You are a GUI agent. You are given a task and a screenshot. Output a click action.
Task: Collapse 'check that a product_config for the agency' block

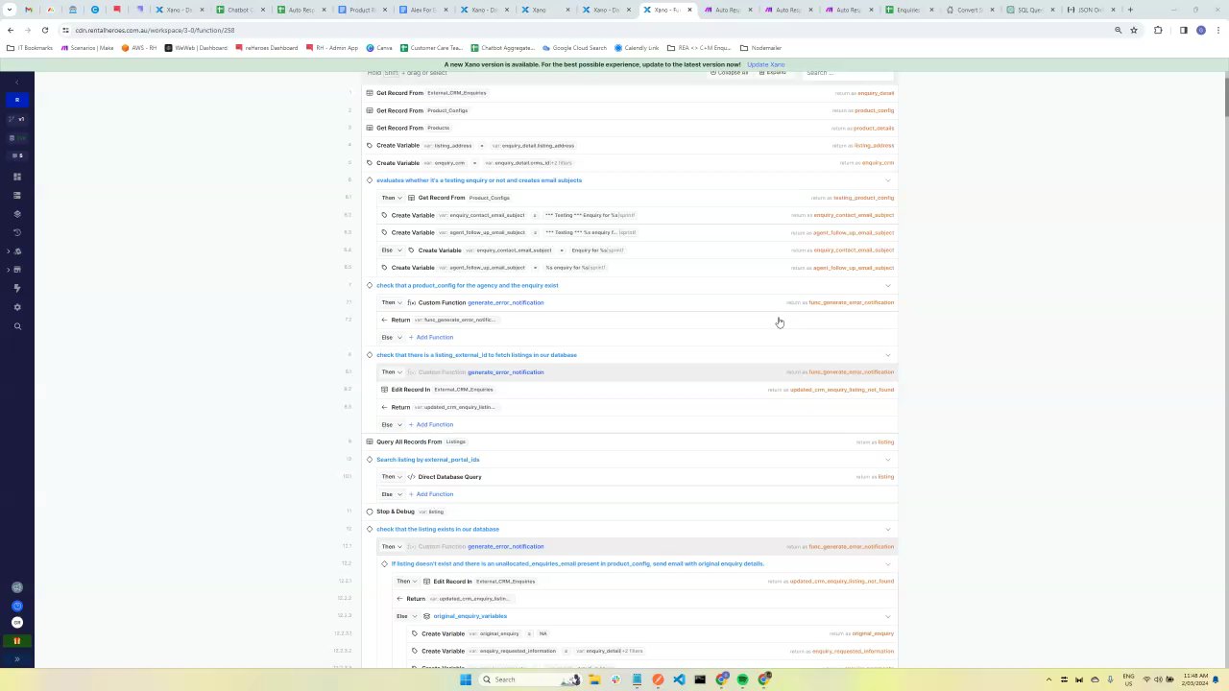click(x=887, y=285)
